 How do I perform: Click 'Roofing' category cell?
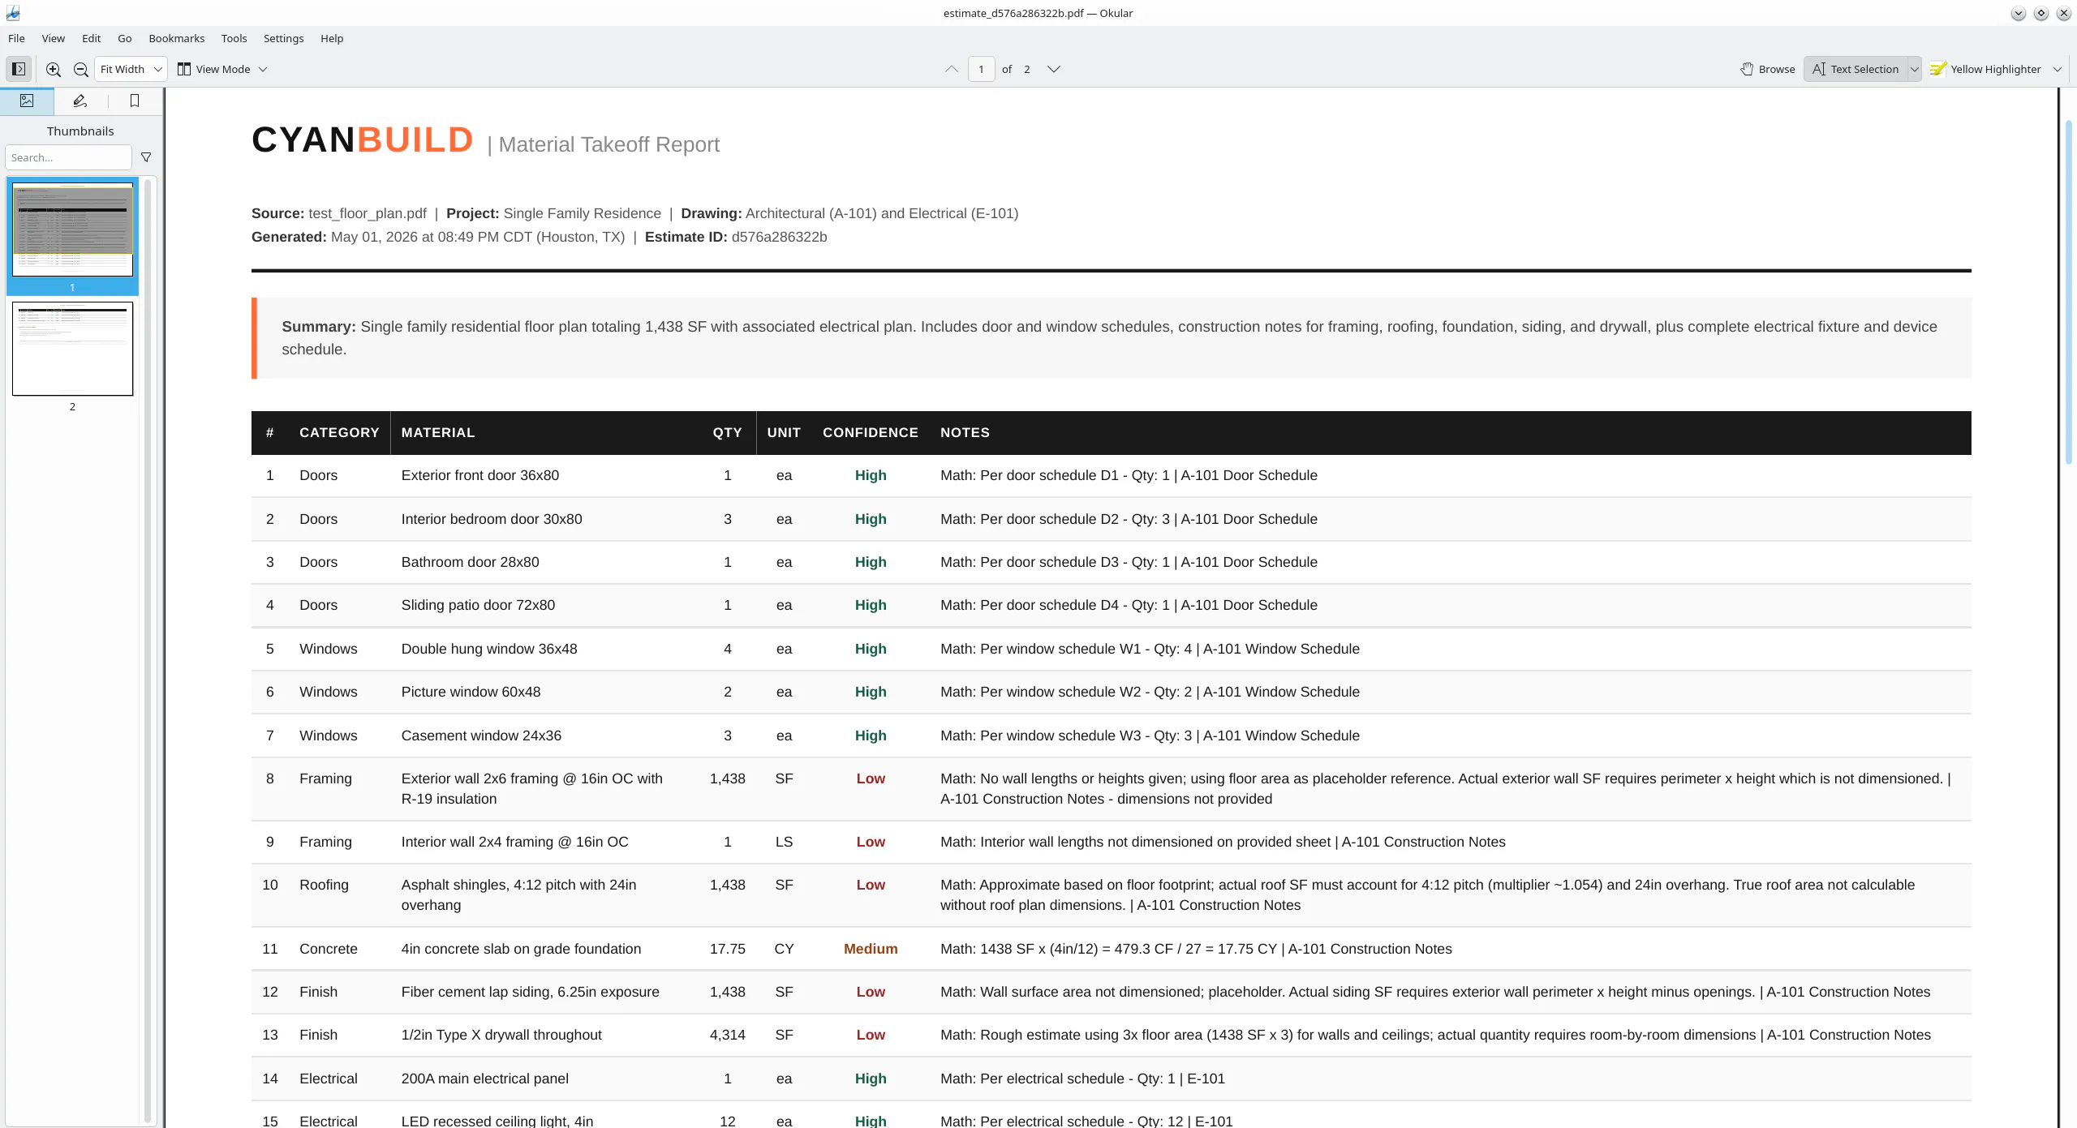324,885
